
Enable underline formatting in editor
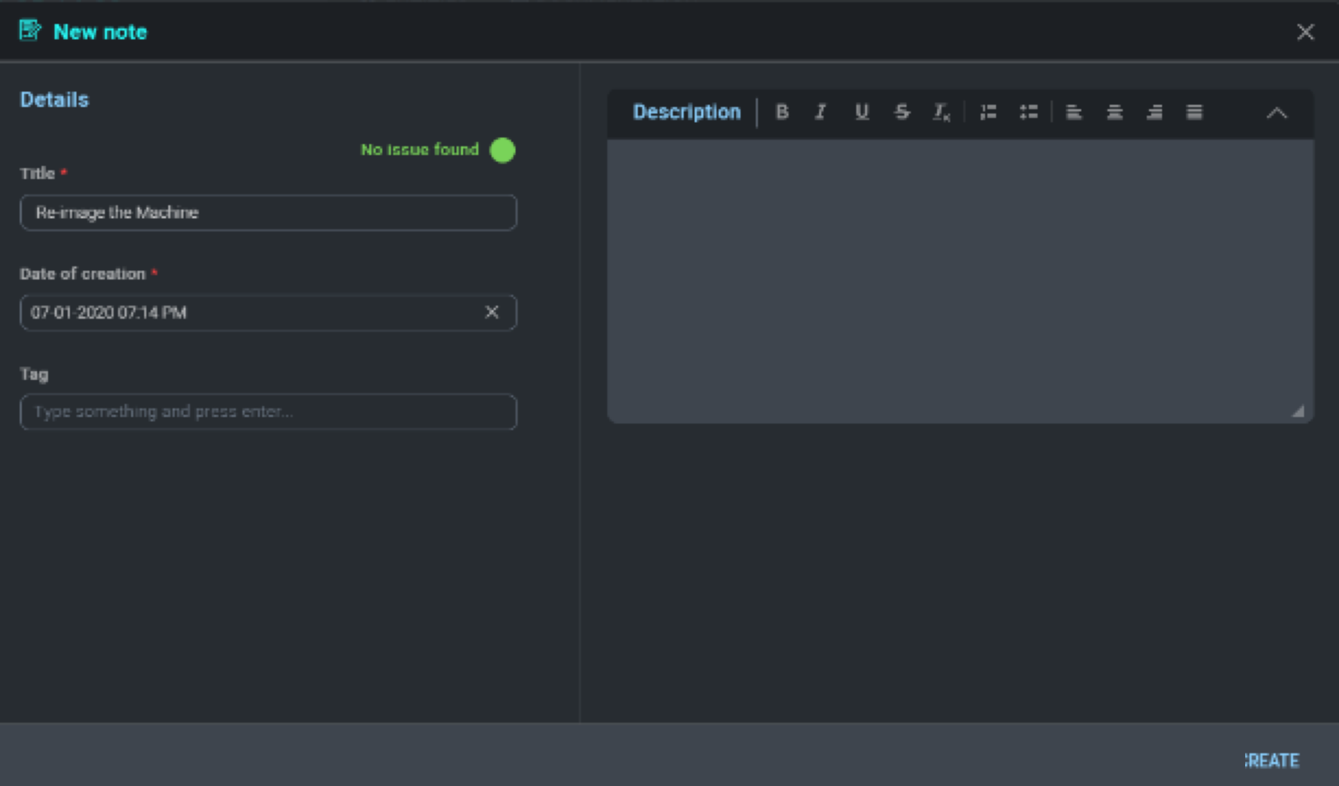tap(861, 112)
